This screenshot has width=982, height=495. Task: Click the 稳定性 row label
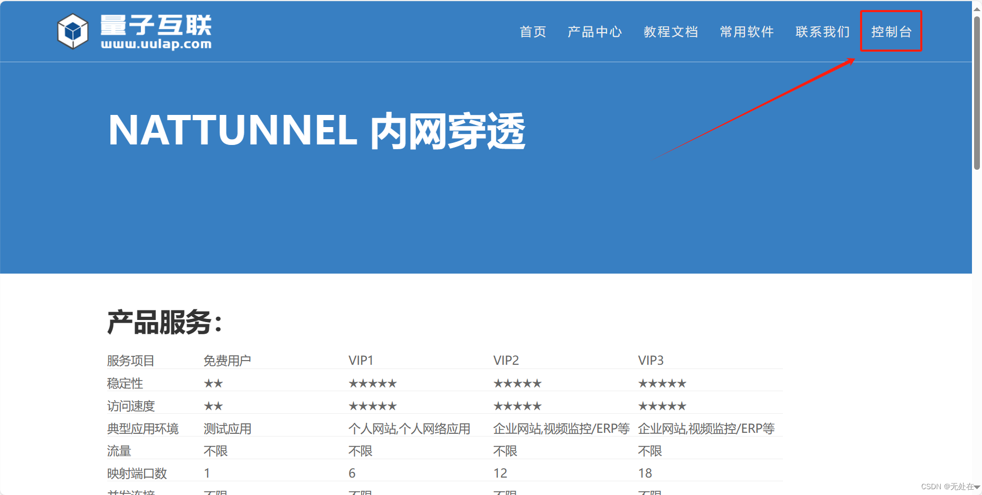click(x=125, y=383)
